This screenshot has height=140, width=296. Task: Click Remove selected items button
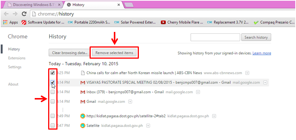[114, 53]
